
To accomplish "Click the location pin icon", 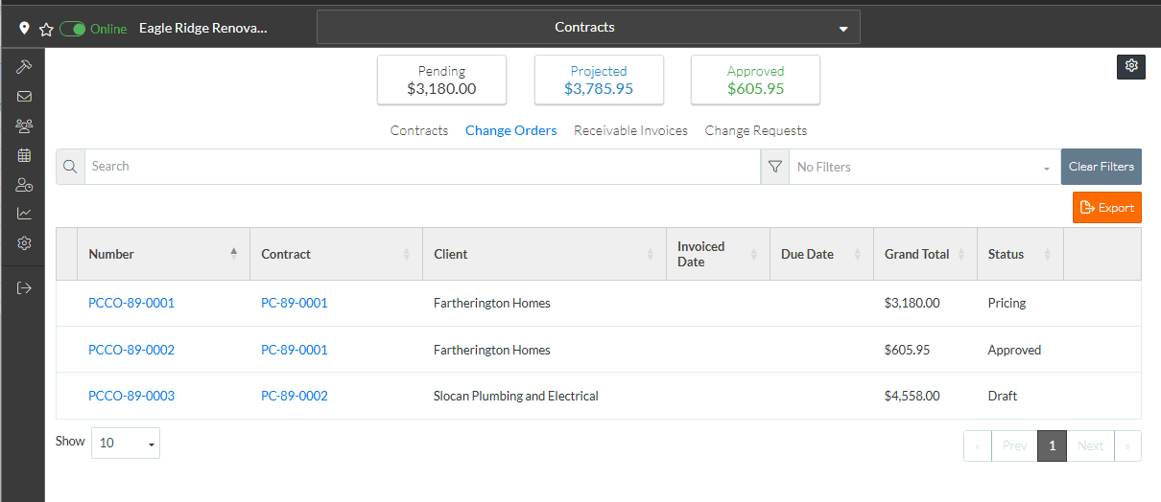I will tap(24, 29).
